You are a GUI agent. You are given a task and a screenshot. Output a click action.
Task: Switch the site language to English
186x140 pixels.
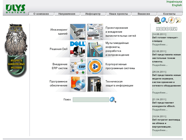pyautogui.click(x=177, y=5)
